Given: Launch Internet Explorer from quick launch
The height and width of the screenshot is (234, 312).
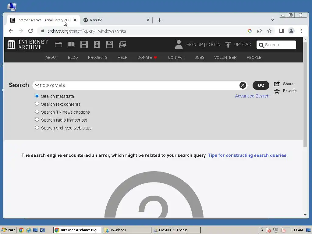Looking at the screenshot, I should pos(28,230).
